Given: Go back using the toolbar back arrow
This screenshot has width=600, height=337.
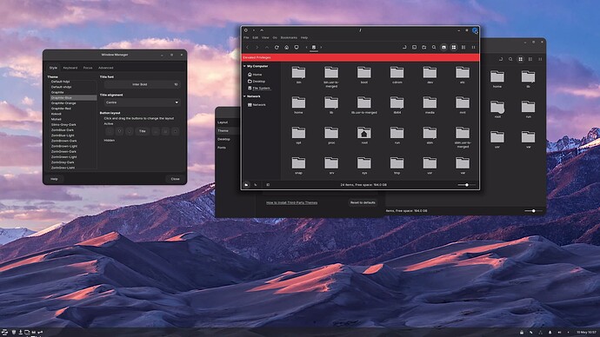Looking at the screenshot, I should (x=247, y=48).
